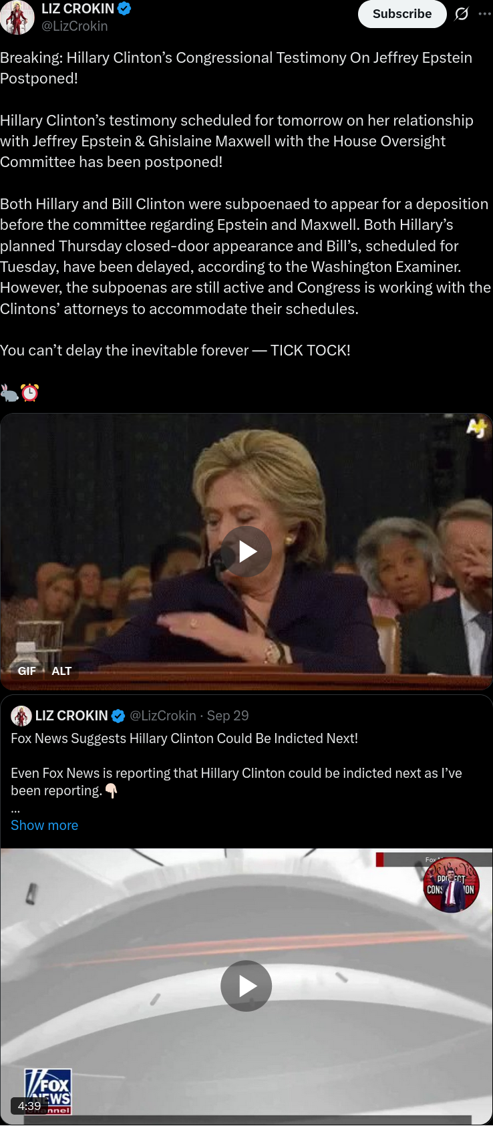Open the @LizCrokin handle at top

click(75, 26)
